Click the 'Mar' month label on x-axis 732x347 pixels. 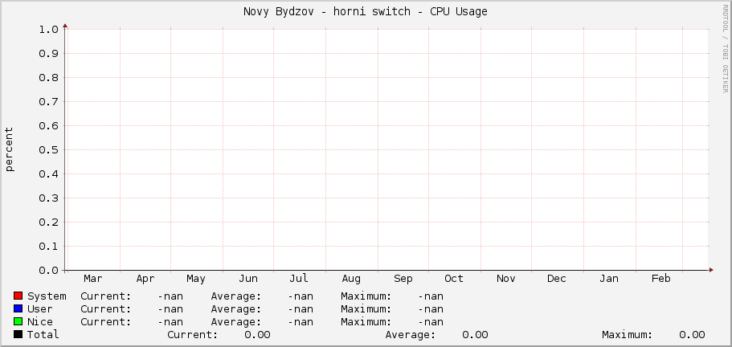[x=93, y=279]
